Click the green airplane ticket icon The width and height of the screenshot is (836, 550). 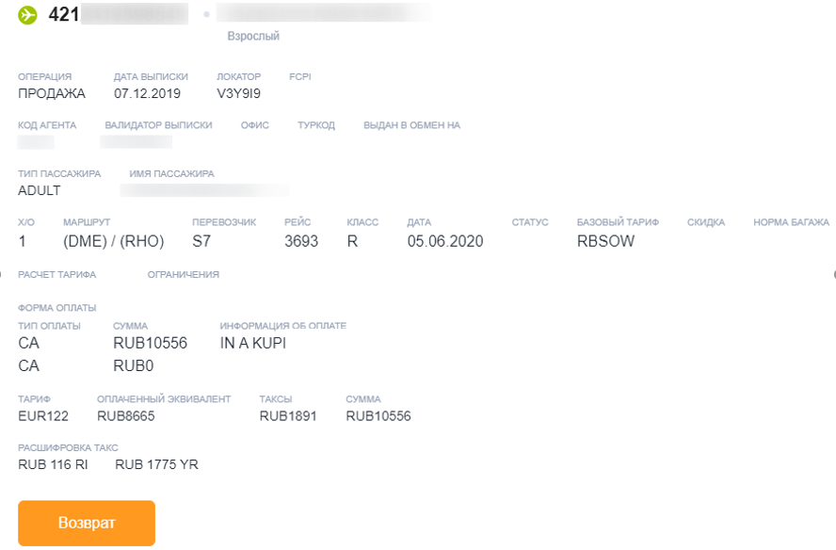27,15
